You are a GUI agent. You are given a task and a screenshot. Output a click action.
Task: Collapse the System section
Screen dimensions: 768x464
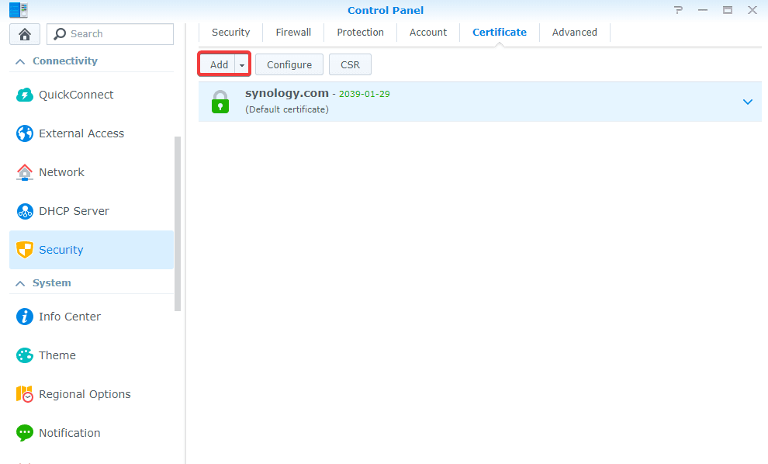[20, 283]
